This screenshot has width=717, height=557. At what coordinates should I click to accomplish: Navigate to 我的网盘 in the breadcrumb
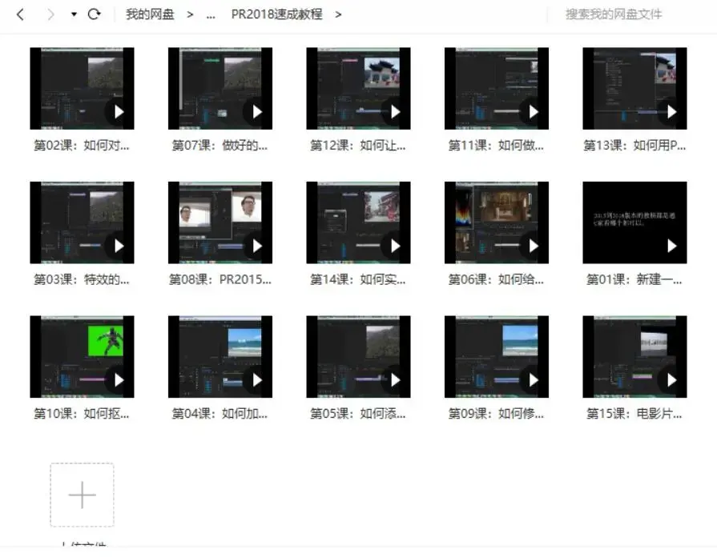pyautogui.click(x=150, y=14)
